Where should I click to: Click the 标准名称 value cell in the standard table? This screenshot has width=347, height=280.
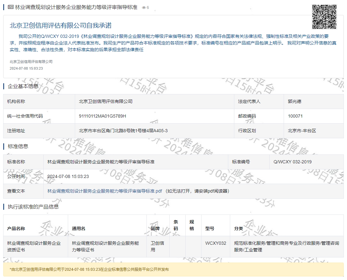pos(136,162)
